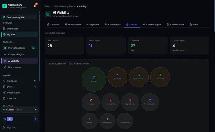Click the AI Visibility sparkle icon

5,61
